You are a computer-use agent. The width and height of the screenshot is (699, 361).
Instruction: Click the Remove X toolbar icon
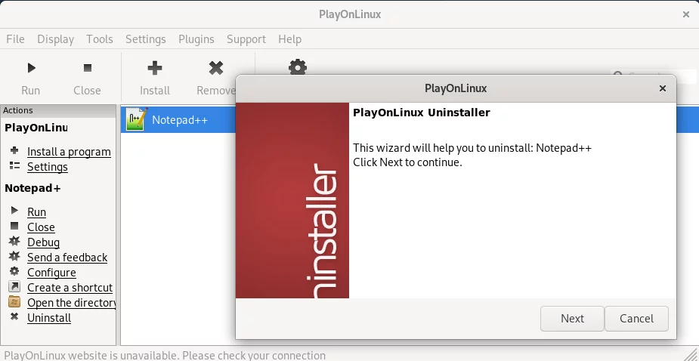(x=216, y=68)
